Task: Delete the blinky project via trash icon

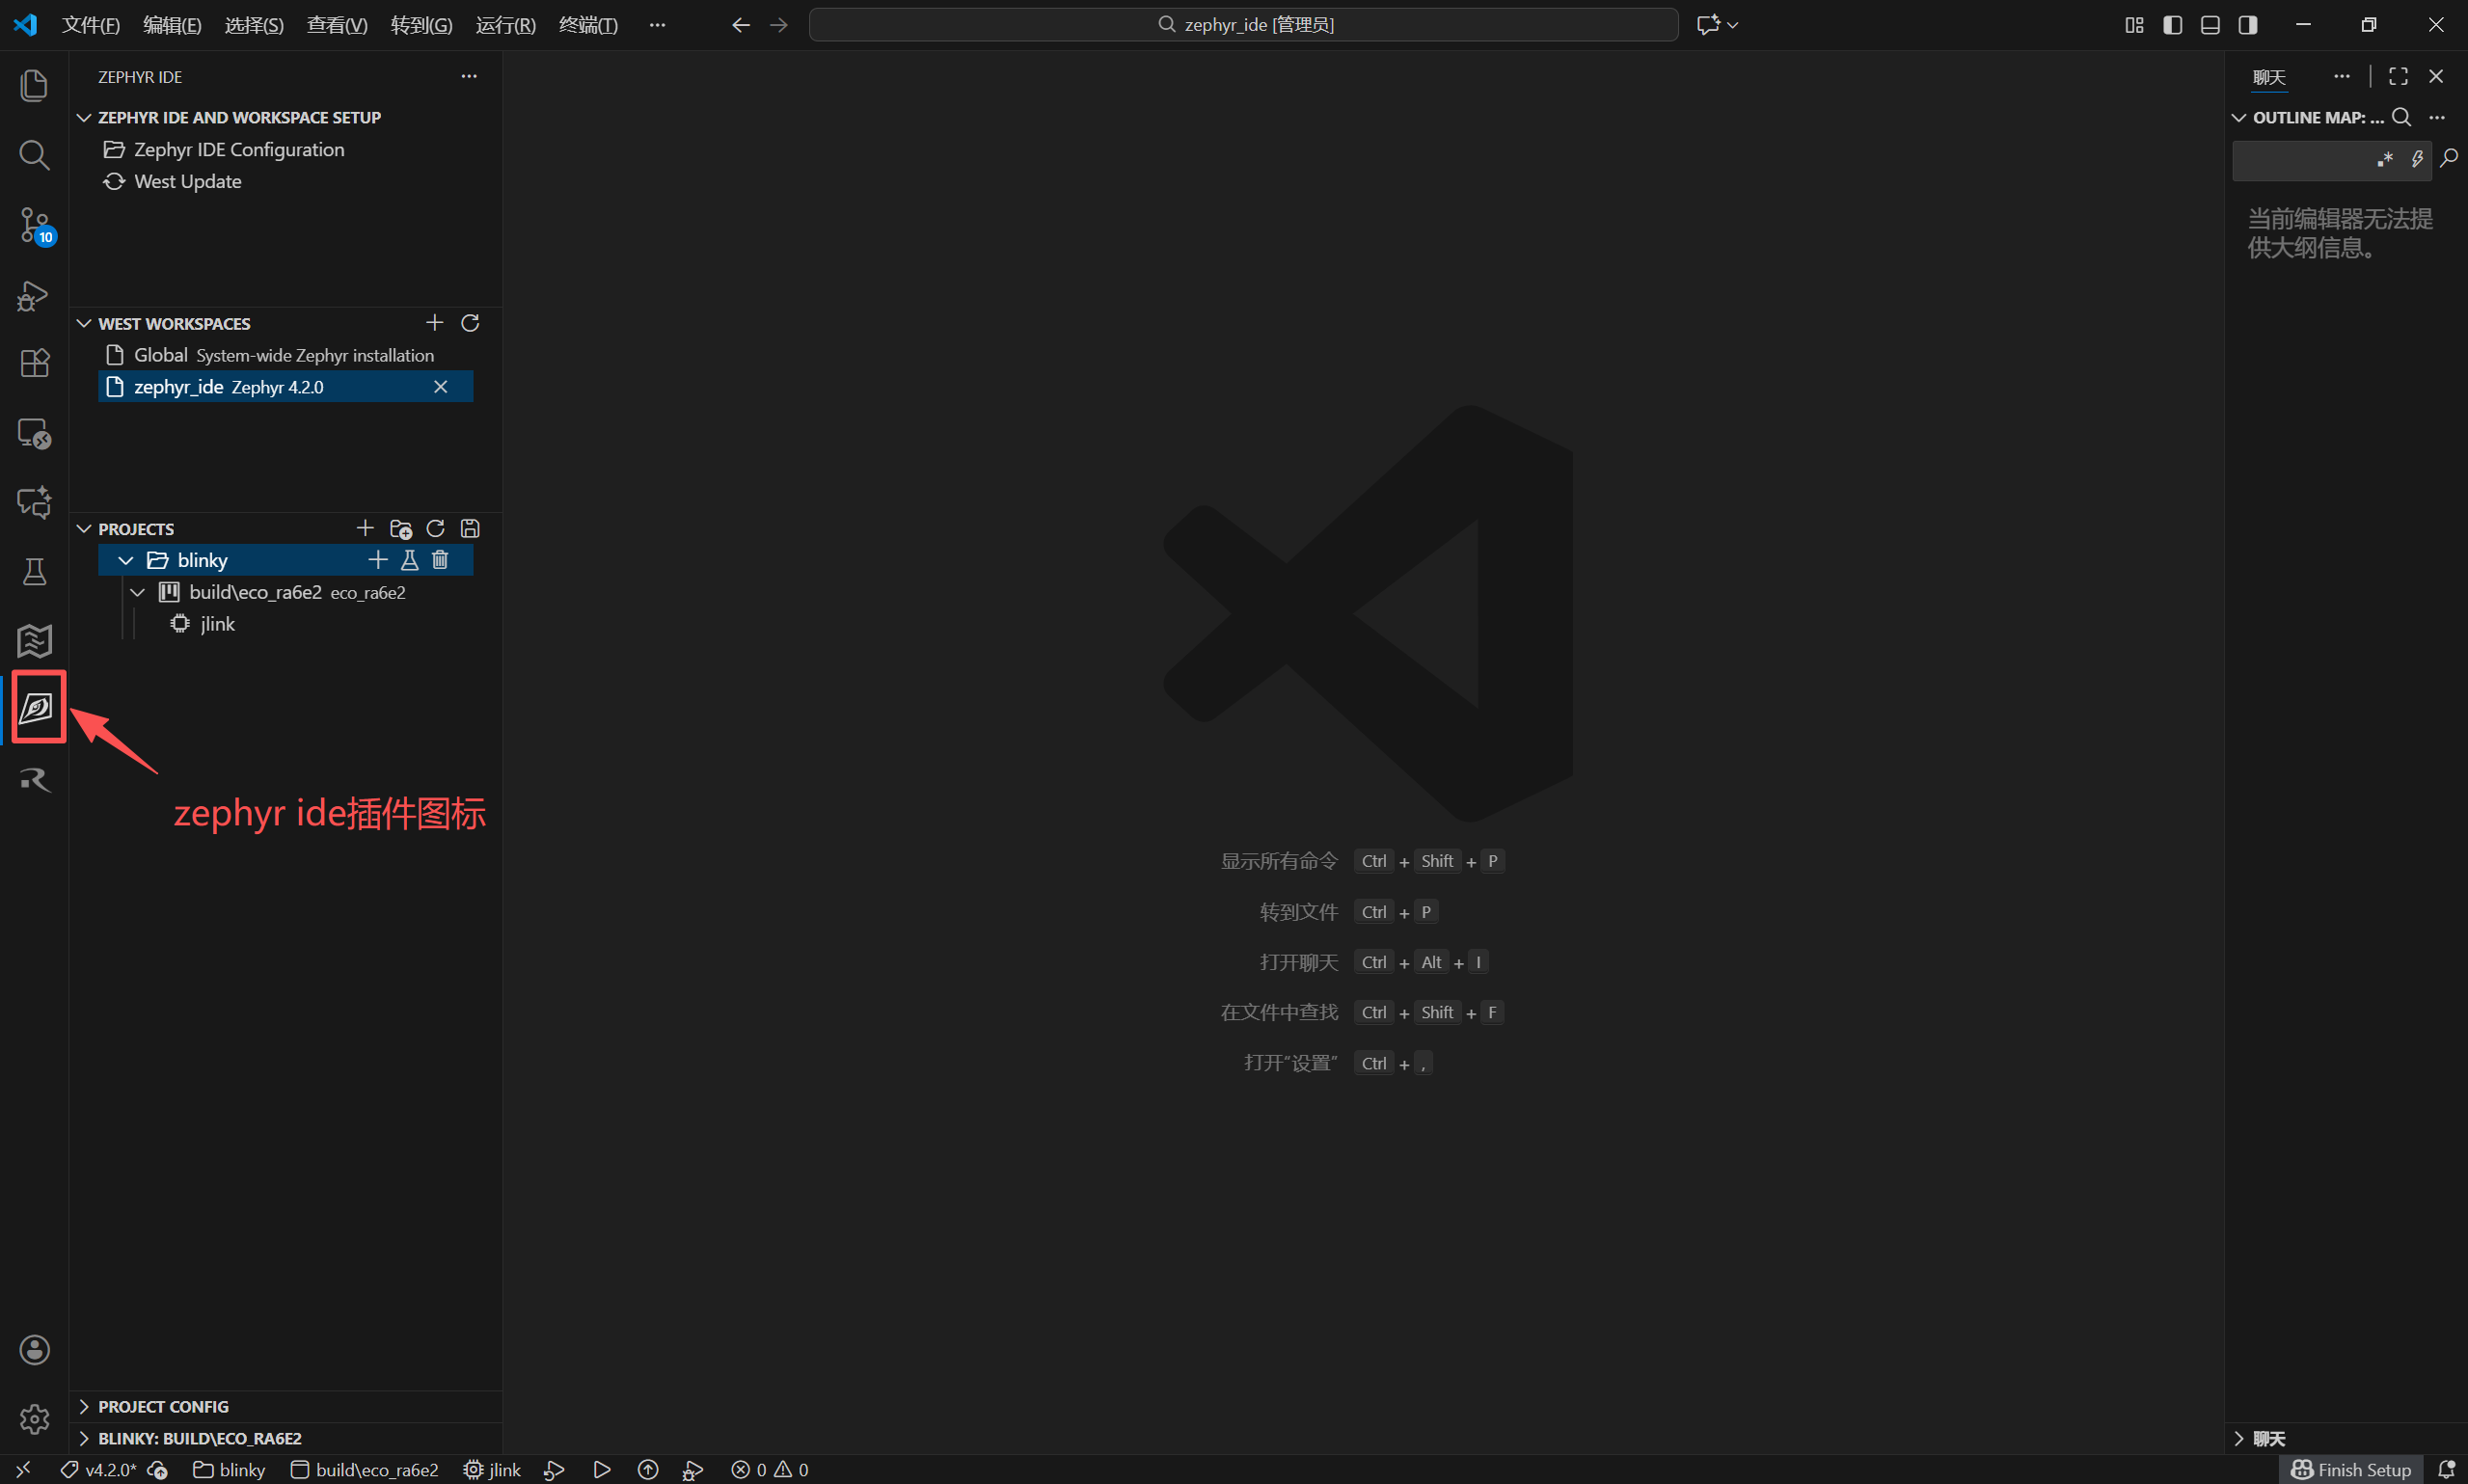Action: pos(440,560)
